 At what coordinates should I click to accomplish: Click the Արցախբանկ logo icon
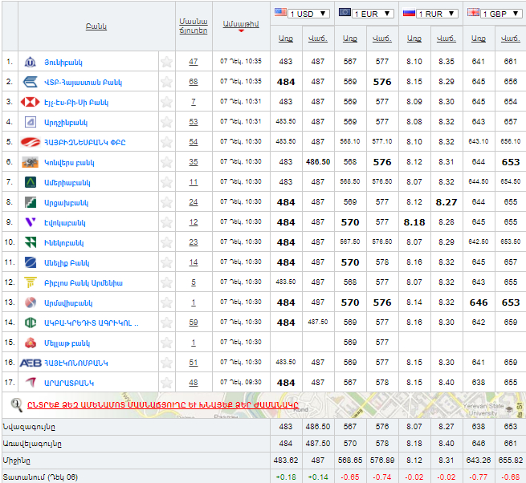point(31,202)
